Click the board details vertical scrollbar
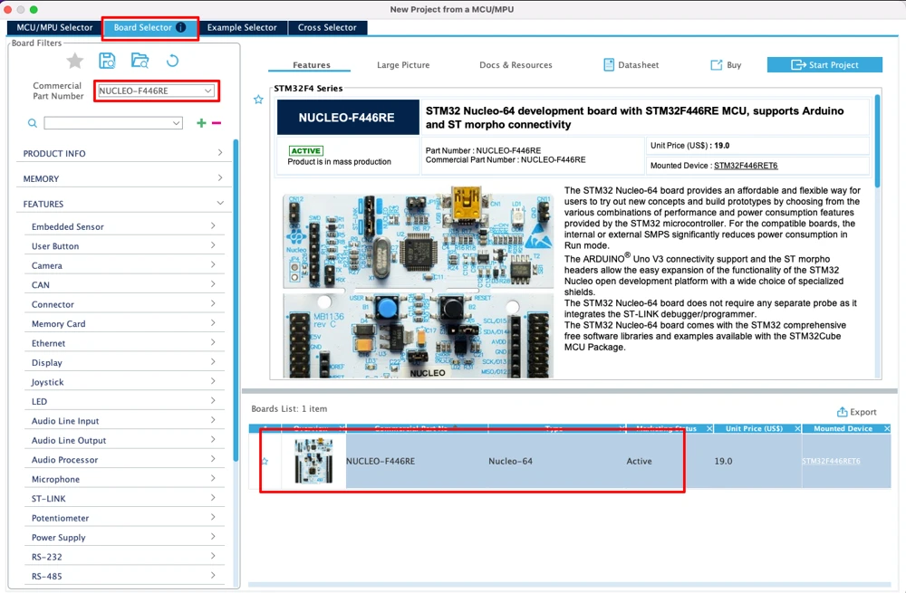Image resolution: width=906 pixels, height=593 pixels. click(x=877, y=141)
